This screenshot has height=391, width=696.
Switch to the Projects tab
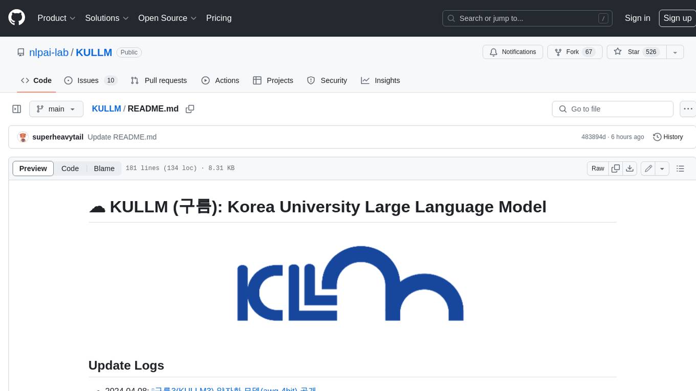click(273, 80)
